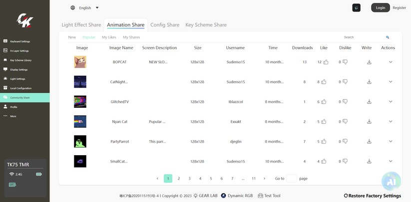Like the Nyan Cat animation
The image size is (411, 202).
324,121
